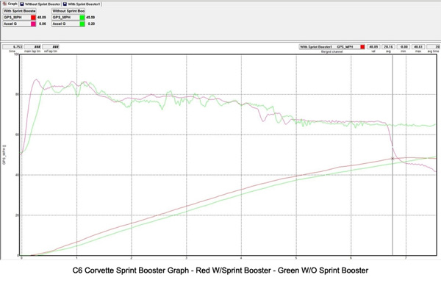Click the Without Sprint Booster tab icon
Image resolution: width=441 pixels, height=294 pixels.
click(22, 4)
